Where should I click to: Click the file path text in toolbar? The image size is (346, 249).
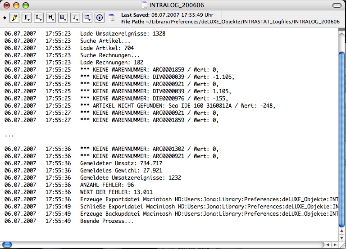[230, 22]
